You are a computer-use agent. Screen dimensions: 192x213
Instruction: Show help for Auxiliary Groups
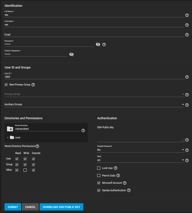pyautogui.click(x=187, y=105)
